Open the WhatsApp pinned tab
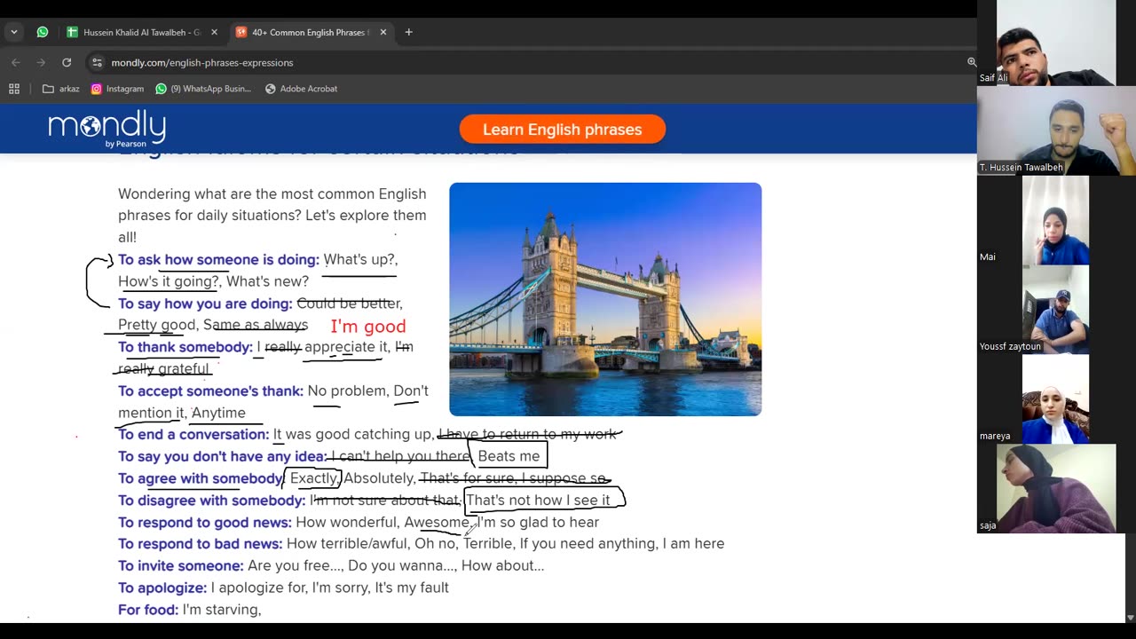This screenshot has height=639, width=1136. coord(43,32)
